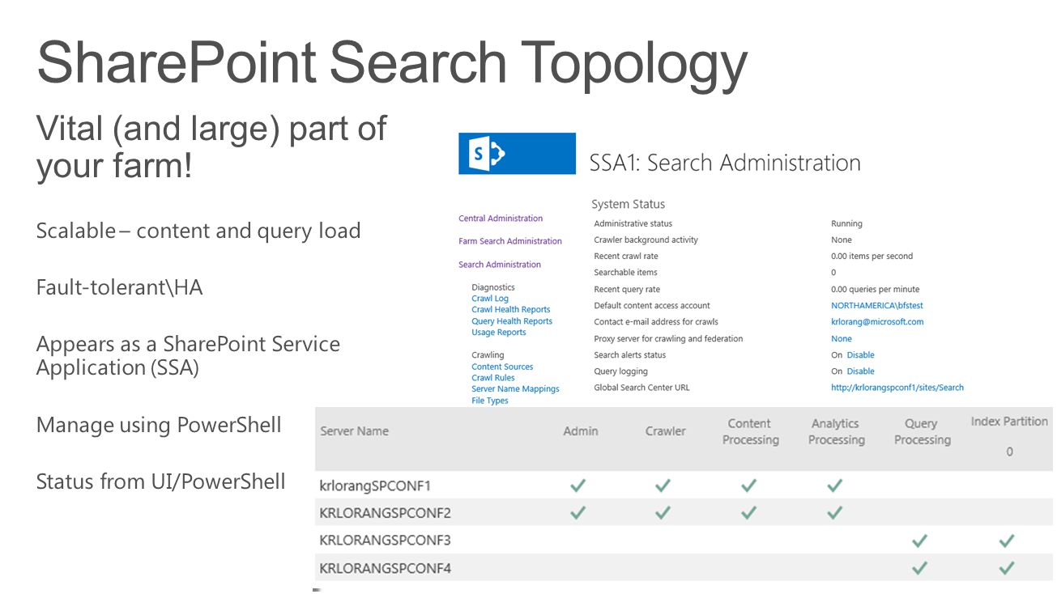
Task: Select server row KRLORANGSPCONF2
Action: [684, 513]
